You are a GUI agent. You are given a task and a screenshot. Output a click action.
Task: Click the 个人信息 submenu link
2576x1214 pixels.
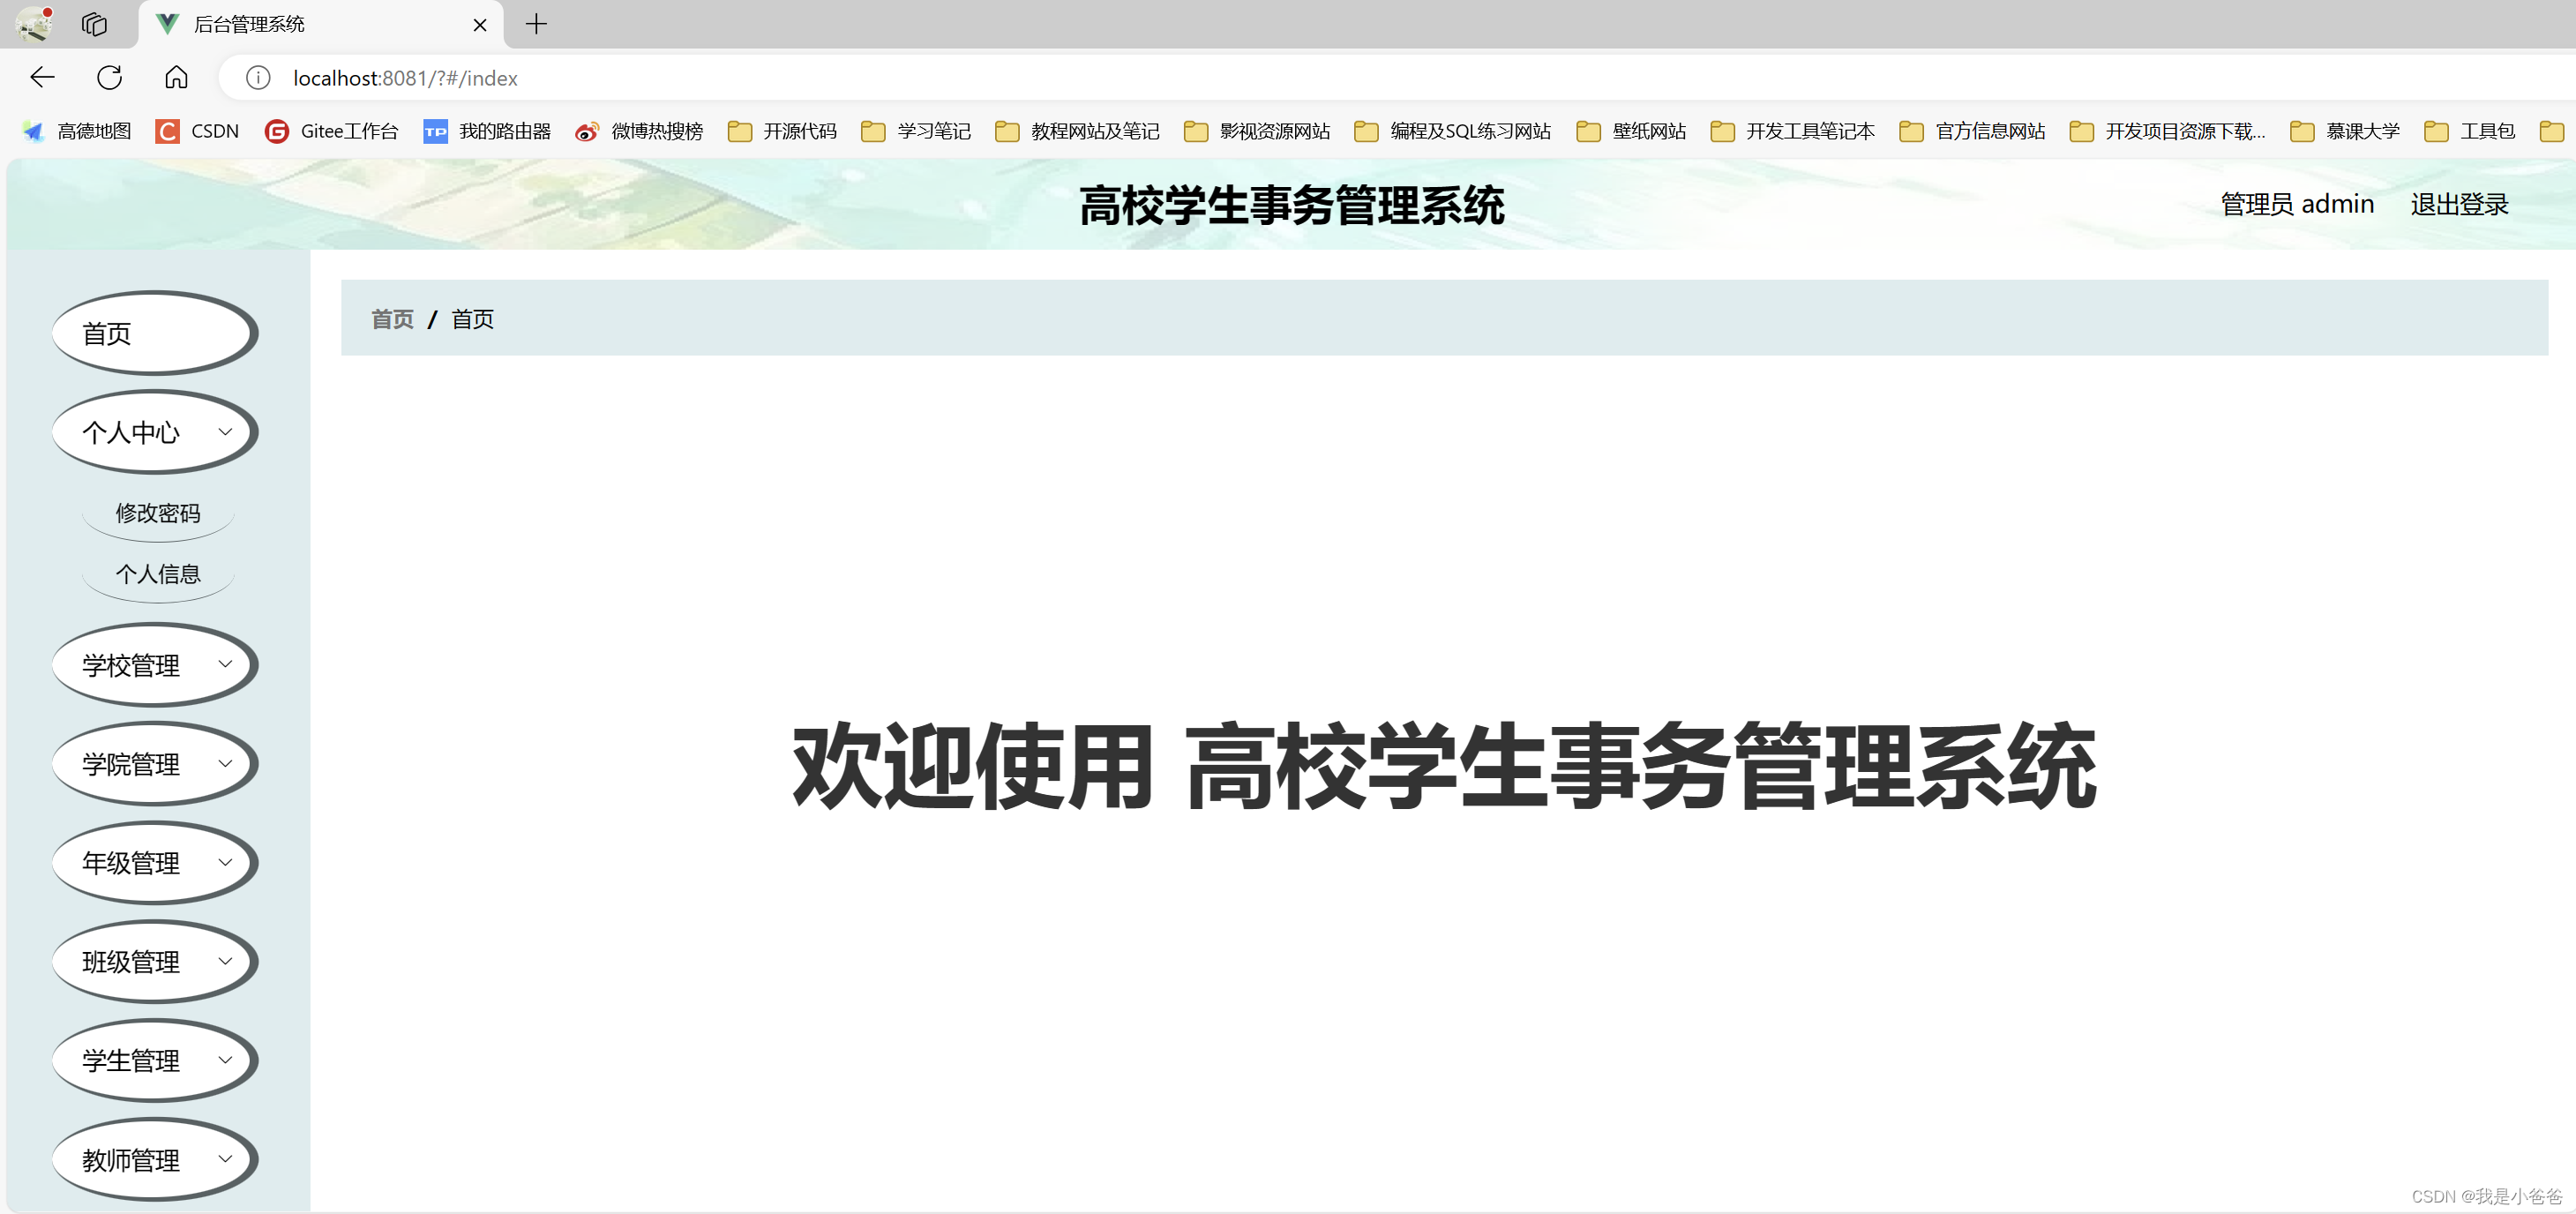[x=158, y=574]
